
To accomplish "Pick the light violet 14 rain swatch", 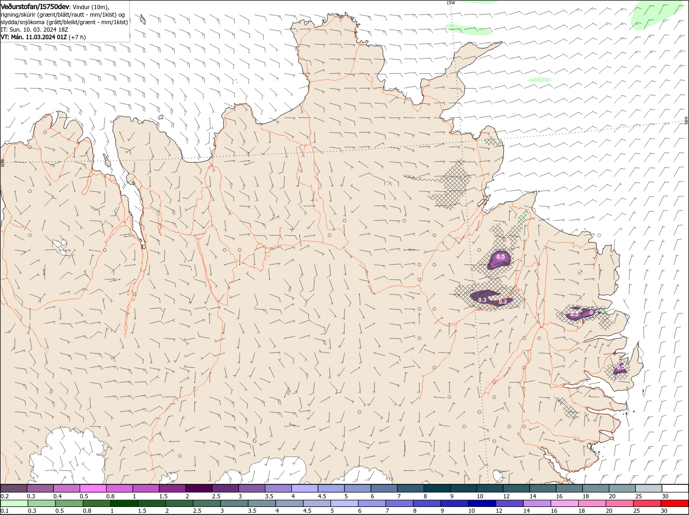I will click(x=536, y=504).
